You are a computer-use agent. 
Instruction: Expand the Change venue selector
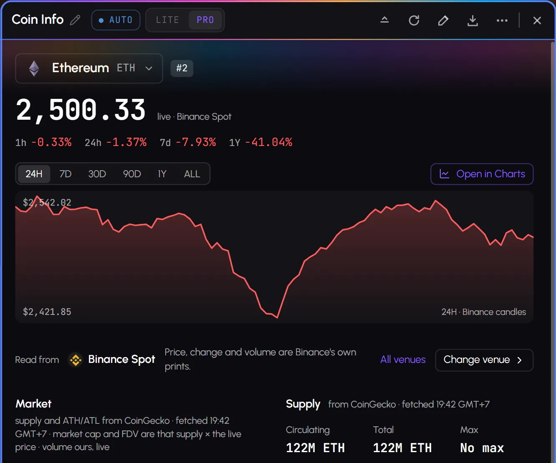coord(484,360)
